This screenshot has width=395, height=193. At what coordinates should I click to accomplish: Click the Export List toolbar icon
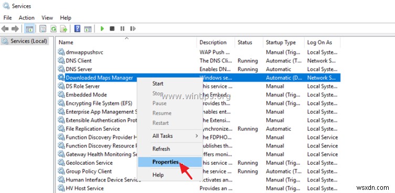(x=63, y=29)
